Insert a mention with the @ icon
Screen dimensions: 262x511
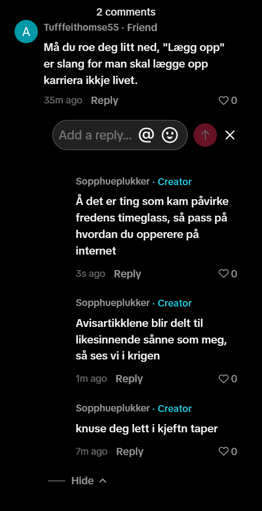pyautogui.click(x=146, y=135)
